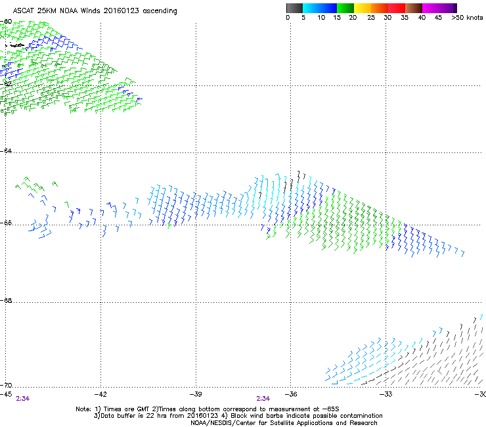Click the "10" color bar scale label
Image resolution: width=486 pixels, height=427 pixels.
[321, 18]
